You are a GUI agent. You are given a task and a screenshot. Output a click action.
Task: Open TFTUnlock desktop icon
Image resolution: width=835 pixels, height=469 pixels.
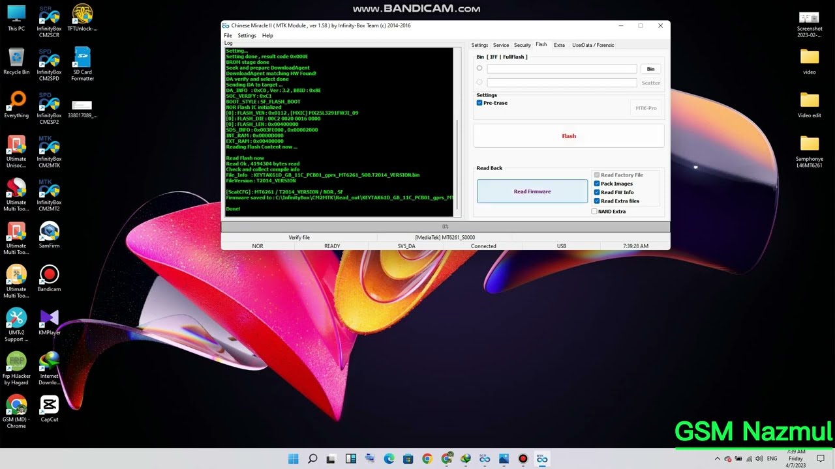coord(82,18)
